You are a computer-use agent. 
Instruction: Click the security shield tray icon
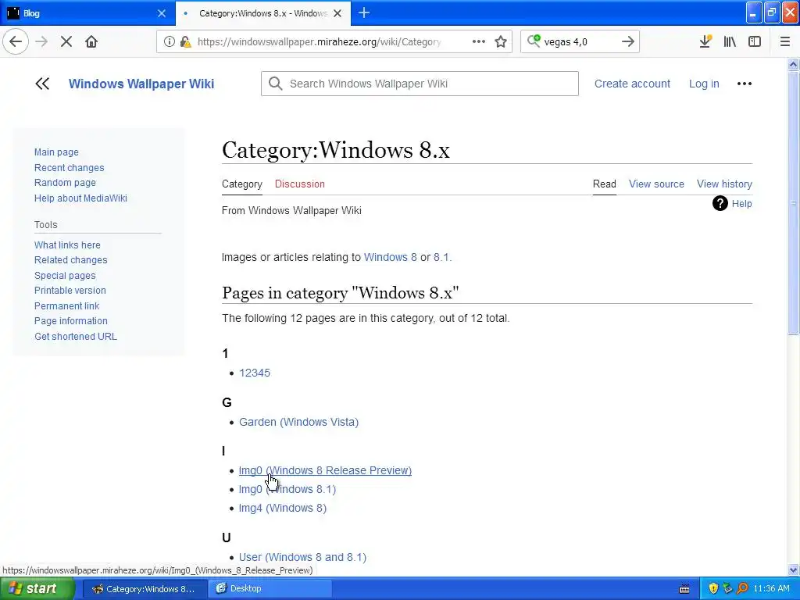pyautogui.click(x=713, y=589)
